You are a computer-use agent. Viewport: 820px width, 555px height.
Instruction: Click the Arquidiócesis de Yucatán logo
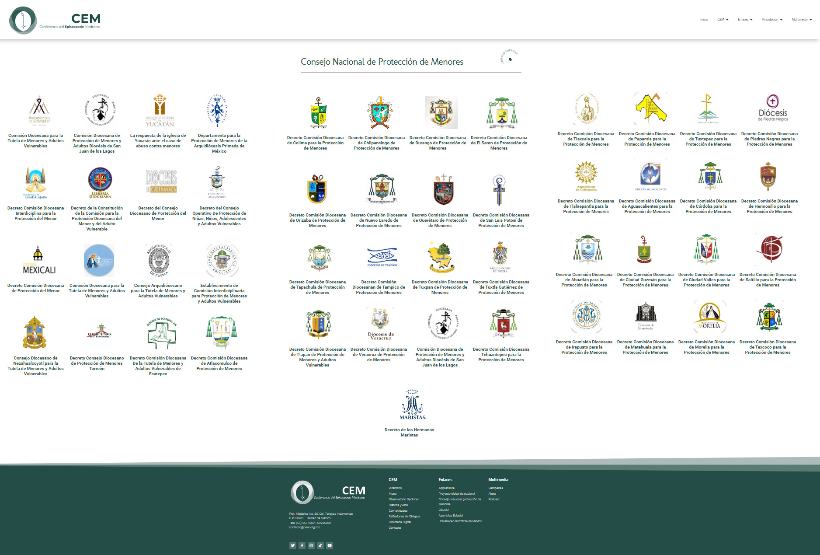(160, 110)
